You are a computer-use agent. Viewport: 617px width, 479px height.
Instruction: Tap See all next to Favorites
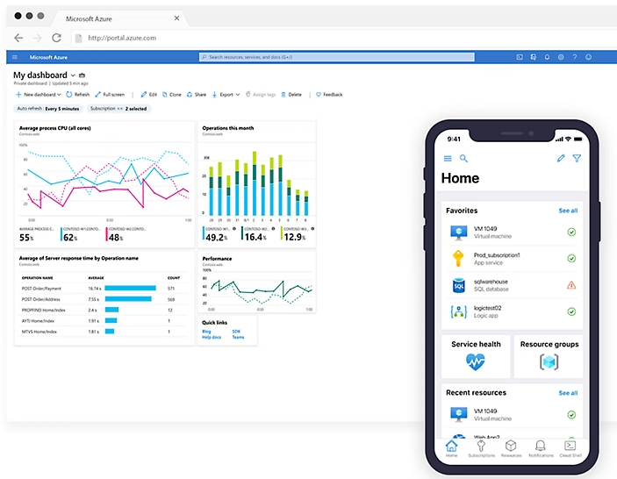coord(568,211)
